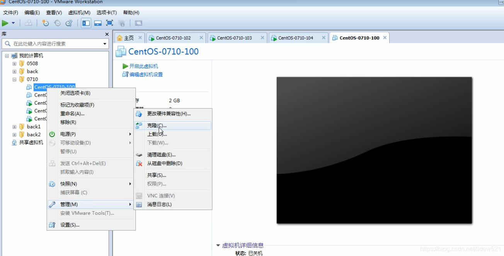Close the 库 library panel
Screen dimensions: 504x256
(x=107, y=34)
